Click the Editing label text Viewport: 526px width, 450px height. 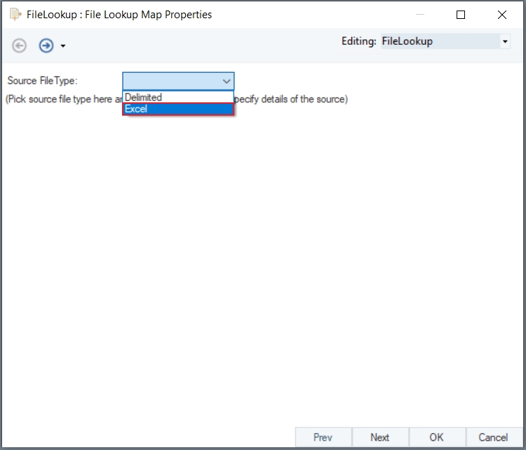[x=359, y=41]
